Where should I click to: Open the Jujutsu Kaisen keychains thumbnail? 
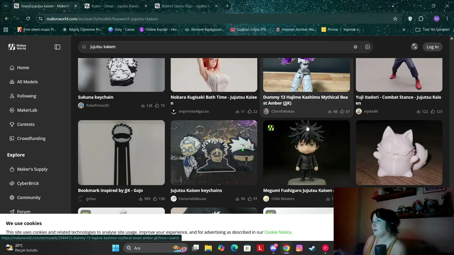click(x=214, y=153)
